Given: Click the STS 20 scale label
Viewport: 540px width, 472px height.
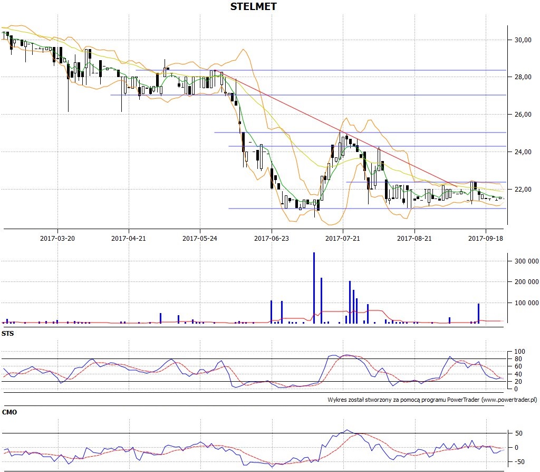Looking at the screenshot, I should pos(518,382).
